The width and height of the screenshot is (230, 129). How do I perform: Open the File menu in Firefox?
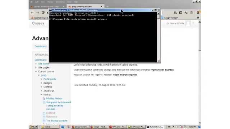31,2
